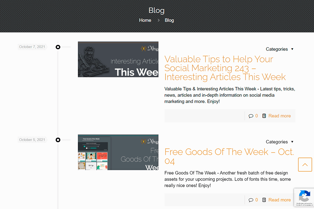Click the October 7, 2021 date label

click(x=32, y=47)
